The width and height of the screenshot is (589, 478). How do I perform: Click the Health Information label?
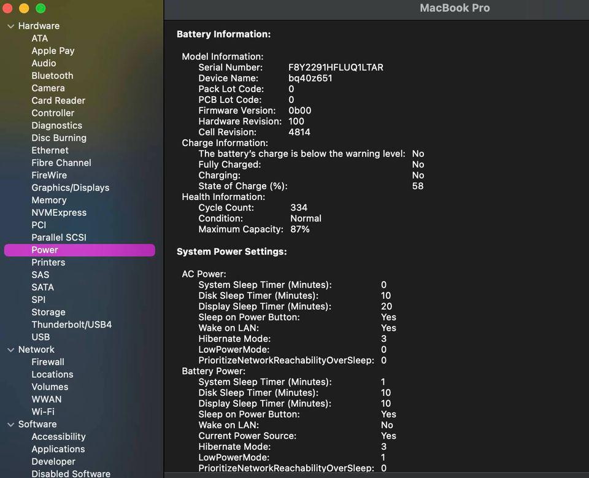[x=223, y=197]
